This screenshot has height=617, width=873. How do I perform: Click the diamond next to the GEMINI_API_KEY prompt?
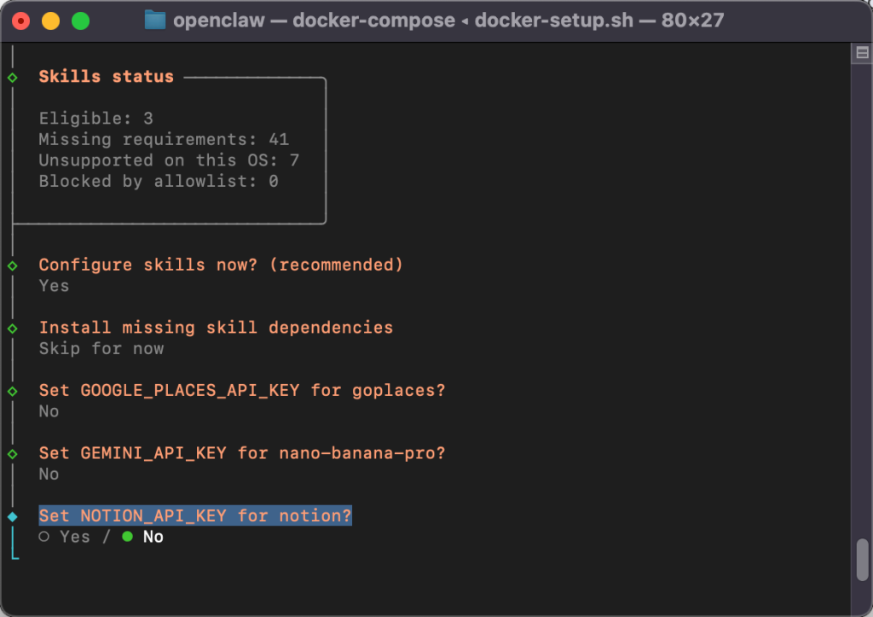click(x=13, y=453)
